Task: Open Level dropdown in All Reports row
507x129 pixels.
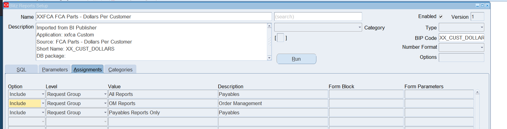Action: point(105,94)
